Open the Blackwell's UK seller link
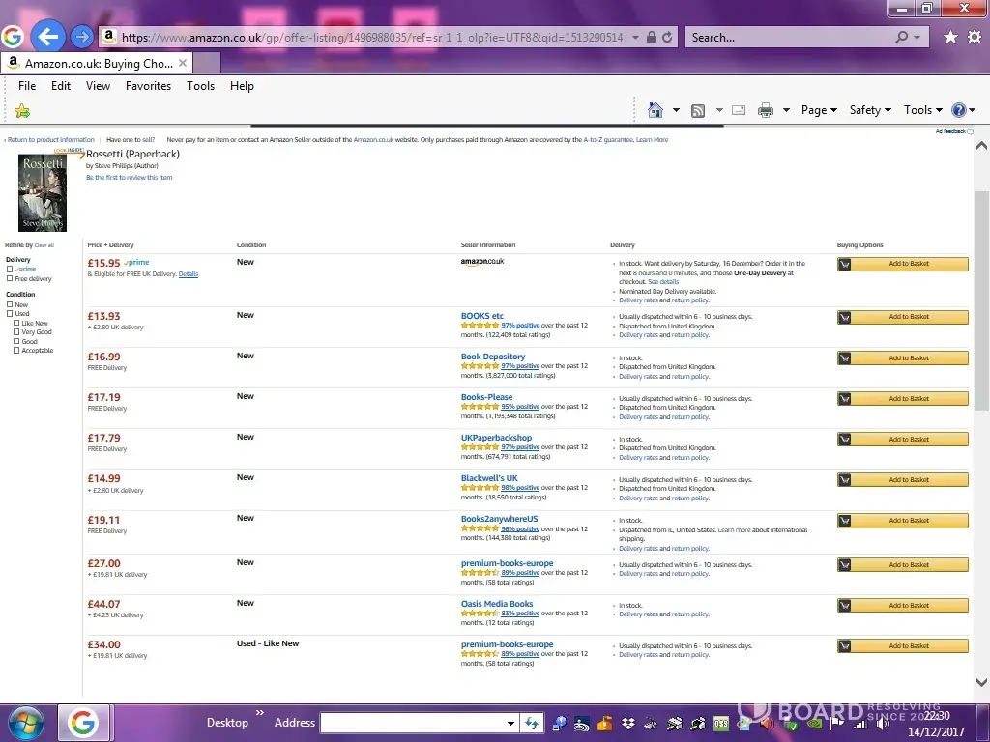 coord(489,478)
